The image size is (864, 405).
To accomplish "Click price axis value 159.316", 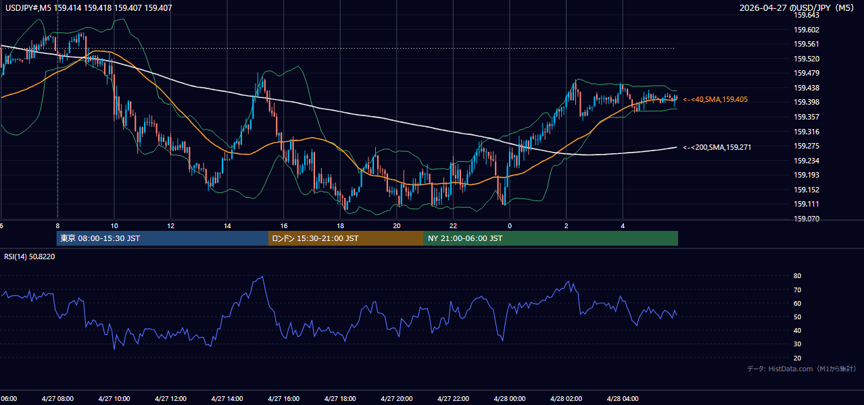I will point(807,132).
